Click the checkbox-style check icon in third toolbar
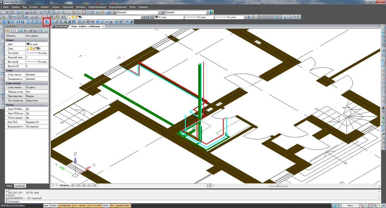 121,22
